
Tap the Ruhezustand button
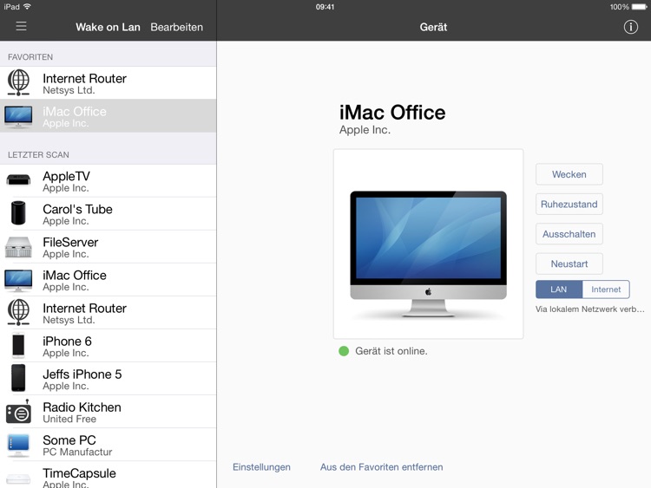click(x=569, y=204)
